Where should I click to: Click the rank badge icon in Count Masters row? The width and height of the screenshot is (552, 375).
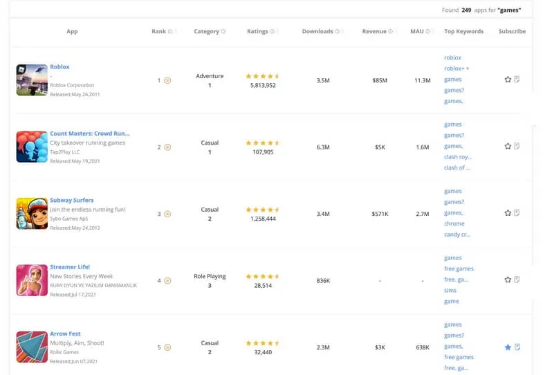[x=167, y=147]
